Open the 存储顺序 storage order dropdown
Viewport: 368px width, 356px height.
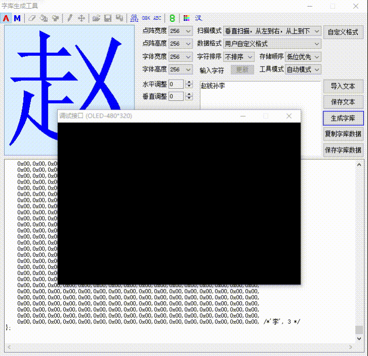coord(303,57)
